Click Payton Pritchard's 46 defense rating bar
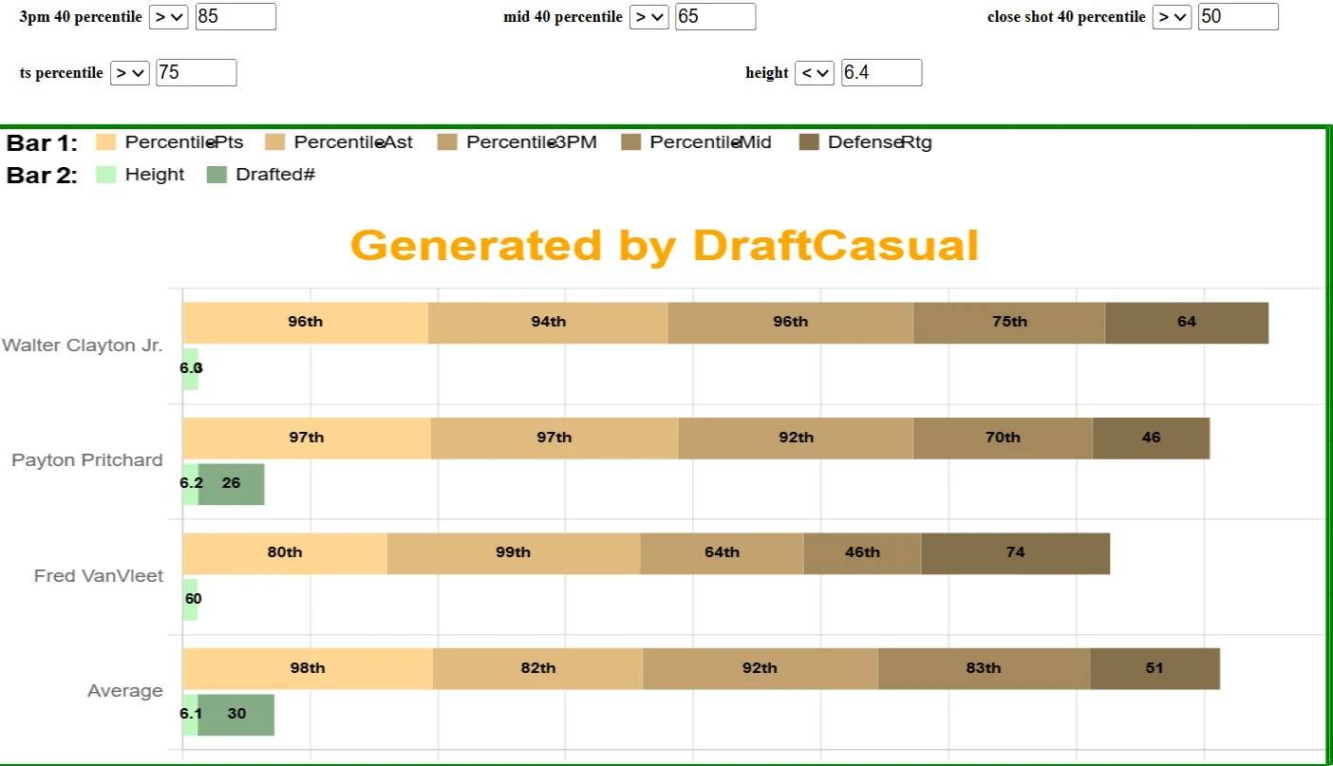The height and width of the screenshot is (766, 1333). tap(1151, 439)
